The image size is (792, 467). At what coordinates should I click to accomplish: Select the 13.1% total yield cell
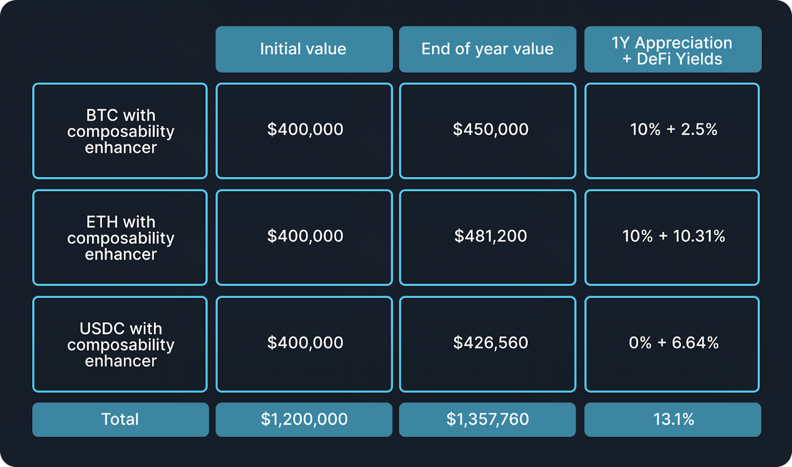pos(673,420)
